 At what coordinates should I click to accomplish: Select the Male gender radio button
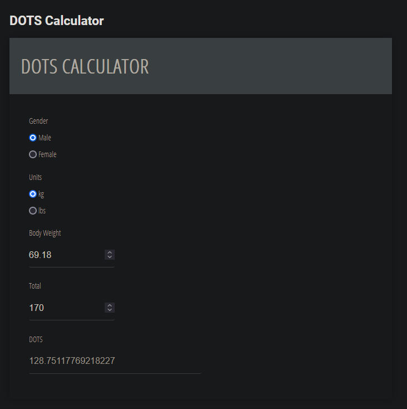point(33,138)
